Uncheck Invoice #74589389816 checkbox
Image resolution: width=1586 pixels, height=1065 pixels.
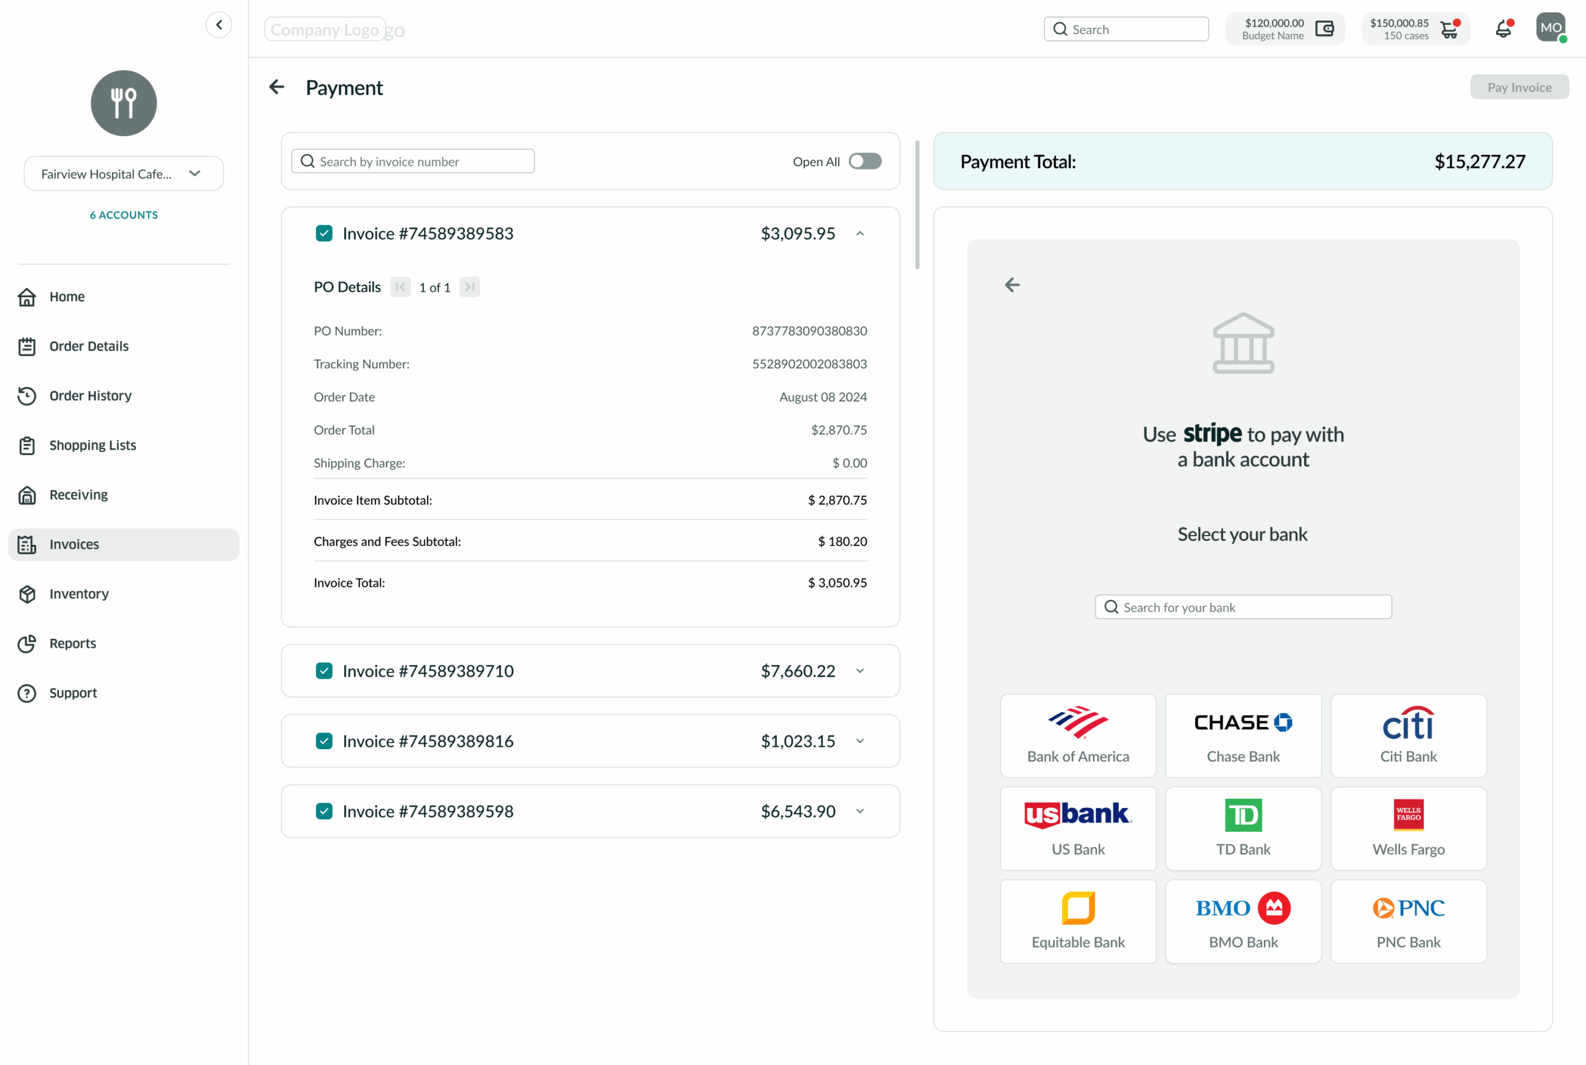click(324, 741)
